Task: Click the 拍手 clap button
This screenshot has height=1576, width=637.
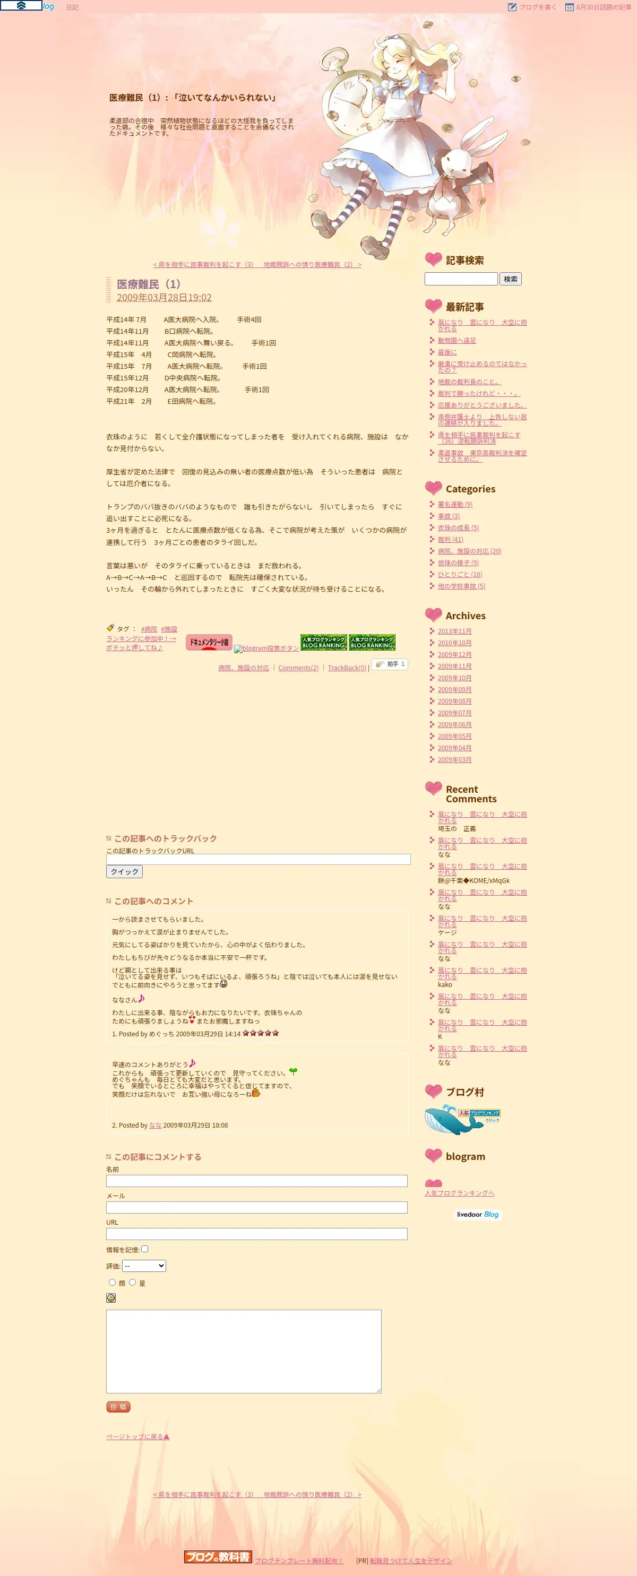Action: click(389, 664)
